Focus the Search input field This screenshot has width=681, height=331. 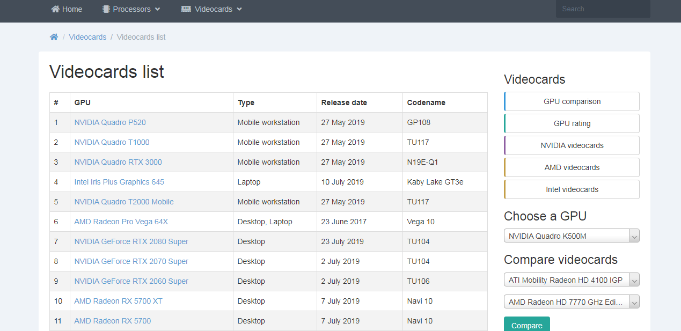(x=603, y=9)
